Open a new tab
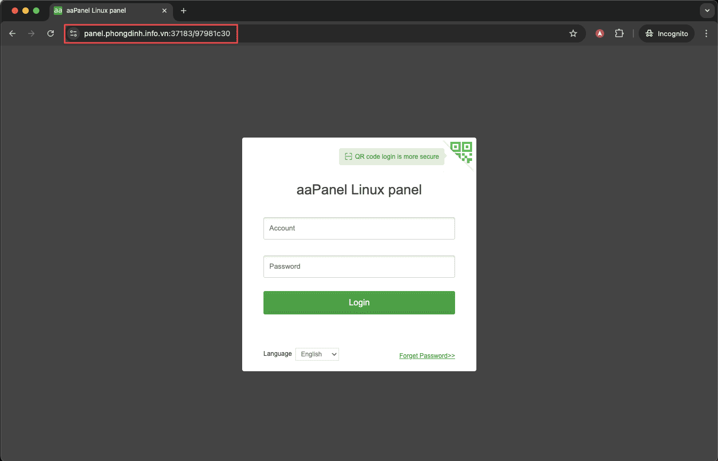718x461 pixels. point(184,11)
